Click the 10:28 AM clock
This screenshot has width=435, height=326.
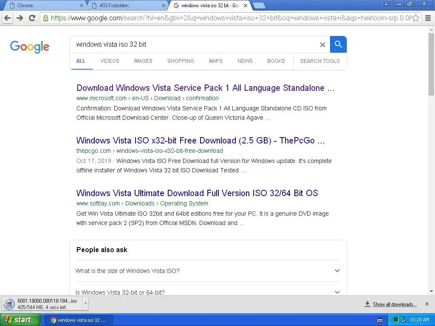419,320
